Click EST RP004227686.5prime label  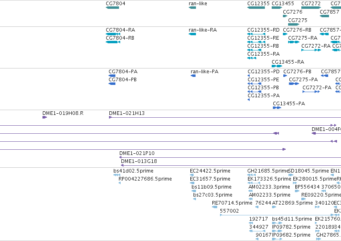pyautogui.click(x=145, y=179)
